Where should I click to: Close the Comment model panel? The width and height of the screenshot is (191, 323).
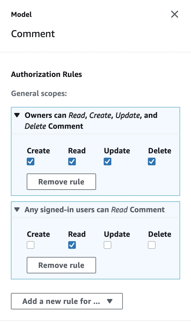pos(175,14)
